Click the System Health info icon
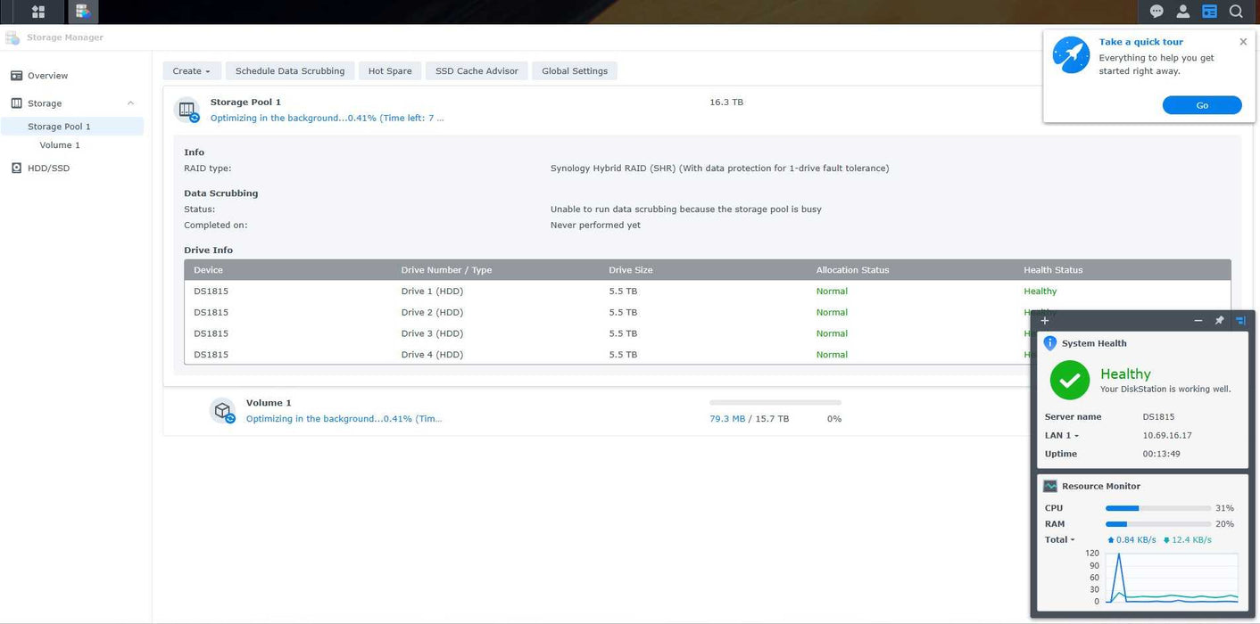This screenshot has width=1260, height=624. coord(1050,342)
